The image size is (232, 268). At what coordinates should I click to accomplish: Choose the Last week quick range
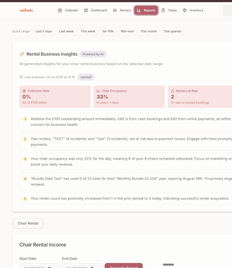66,31
